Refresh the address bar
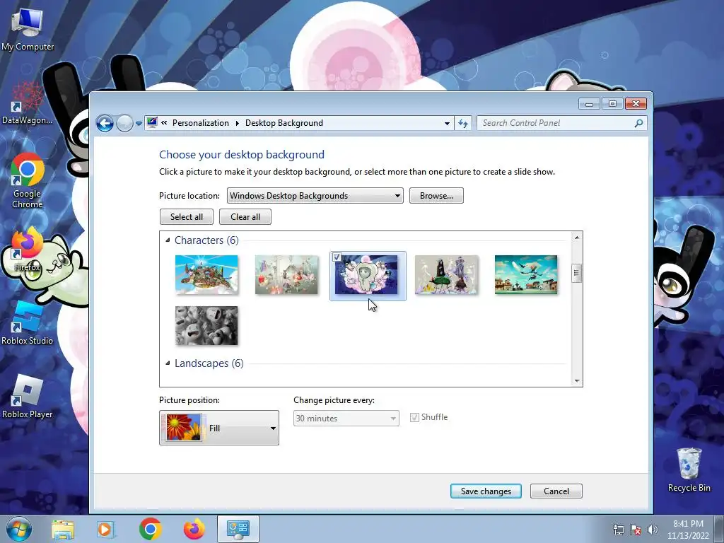The width and height of the screenshot is (724, 543). tap(463, 123)
